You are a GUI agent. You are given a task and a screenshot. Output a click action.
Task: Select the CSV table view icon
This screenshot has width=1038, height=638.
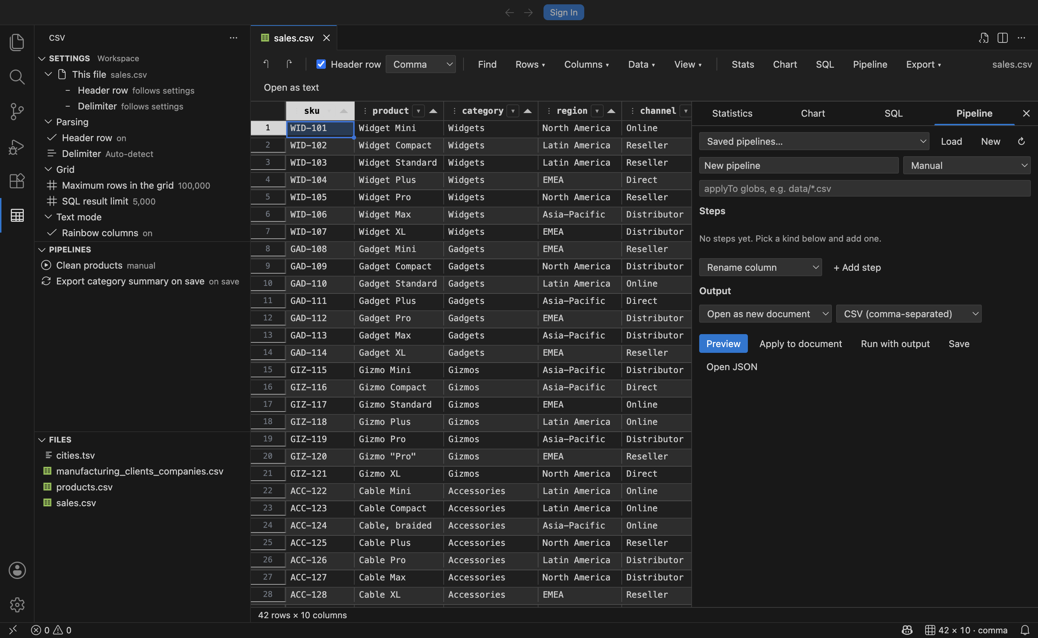(17, 215)
